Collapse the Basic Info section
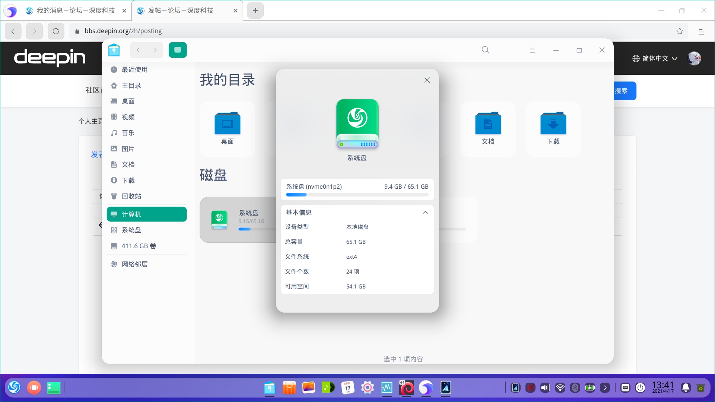The image size is (715, 402). [x=425, y=213]
